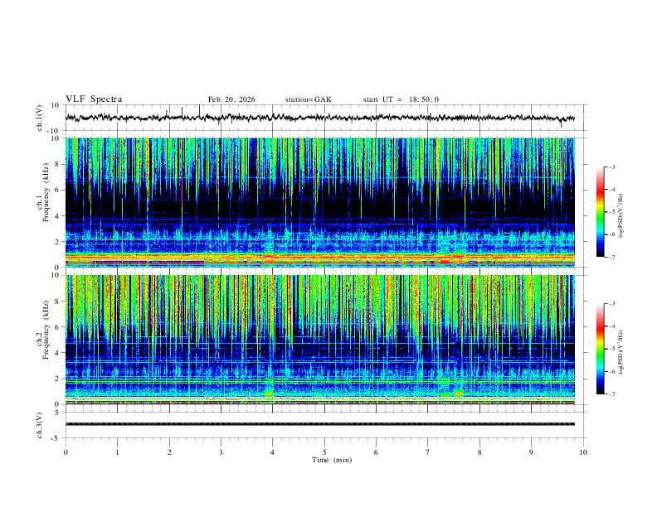Click the '-4' label on ch.2 colorbar
The image size is (657, 507).
coord(611,326)
